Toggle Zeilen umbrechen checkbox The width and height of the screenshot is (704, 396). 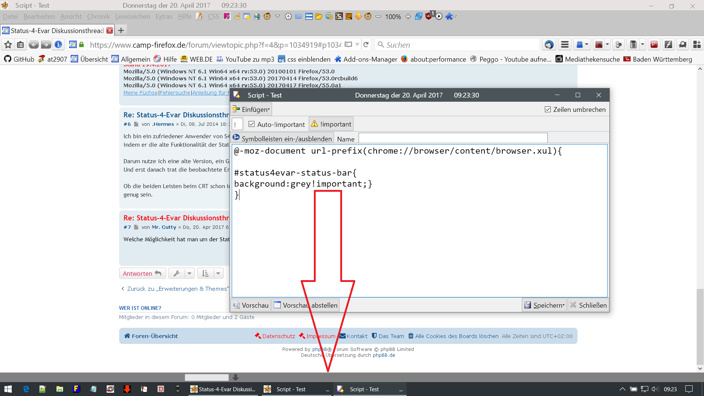pyautogui.click(x=548, y=110)
